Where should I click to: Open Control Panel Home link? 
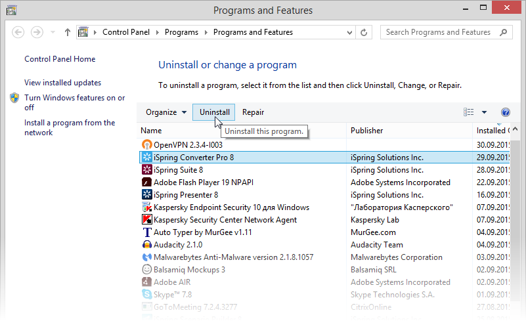pos(60,59)
